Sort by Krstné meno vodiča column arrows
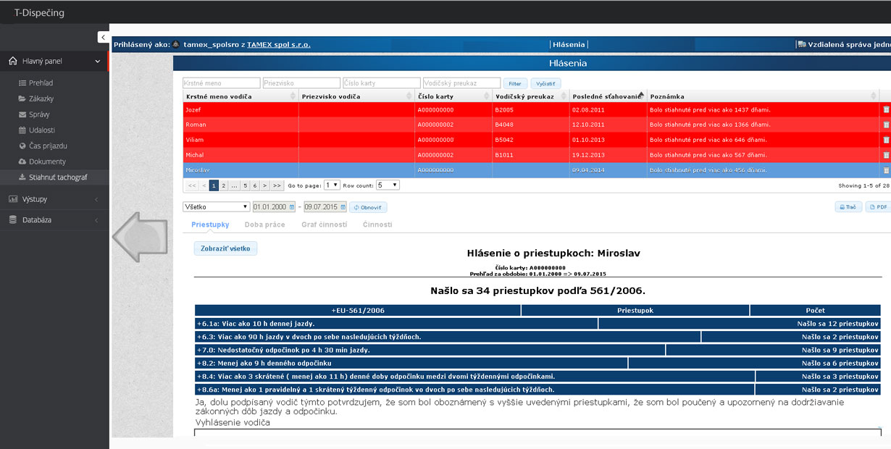 click(x=293, y=96)
